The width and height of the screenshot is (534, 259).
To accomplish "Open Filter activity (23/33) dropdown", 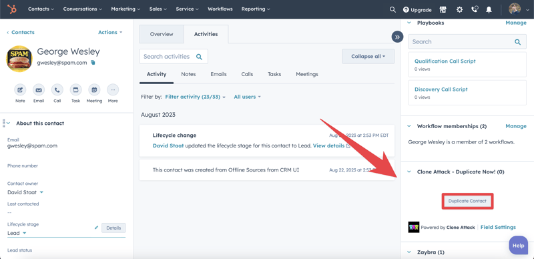I will 195,97.
